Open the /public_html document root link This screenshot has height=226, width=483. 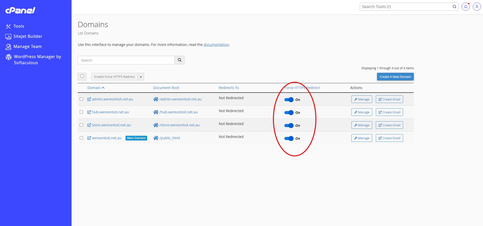click(x=170, y=138)
